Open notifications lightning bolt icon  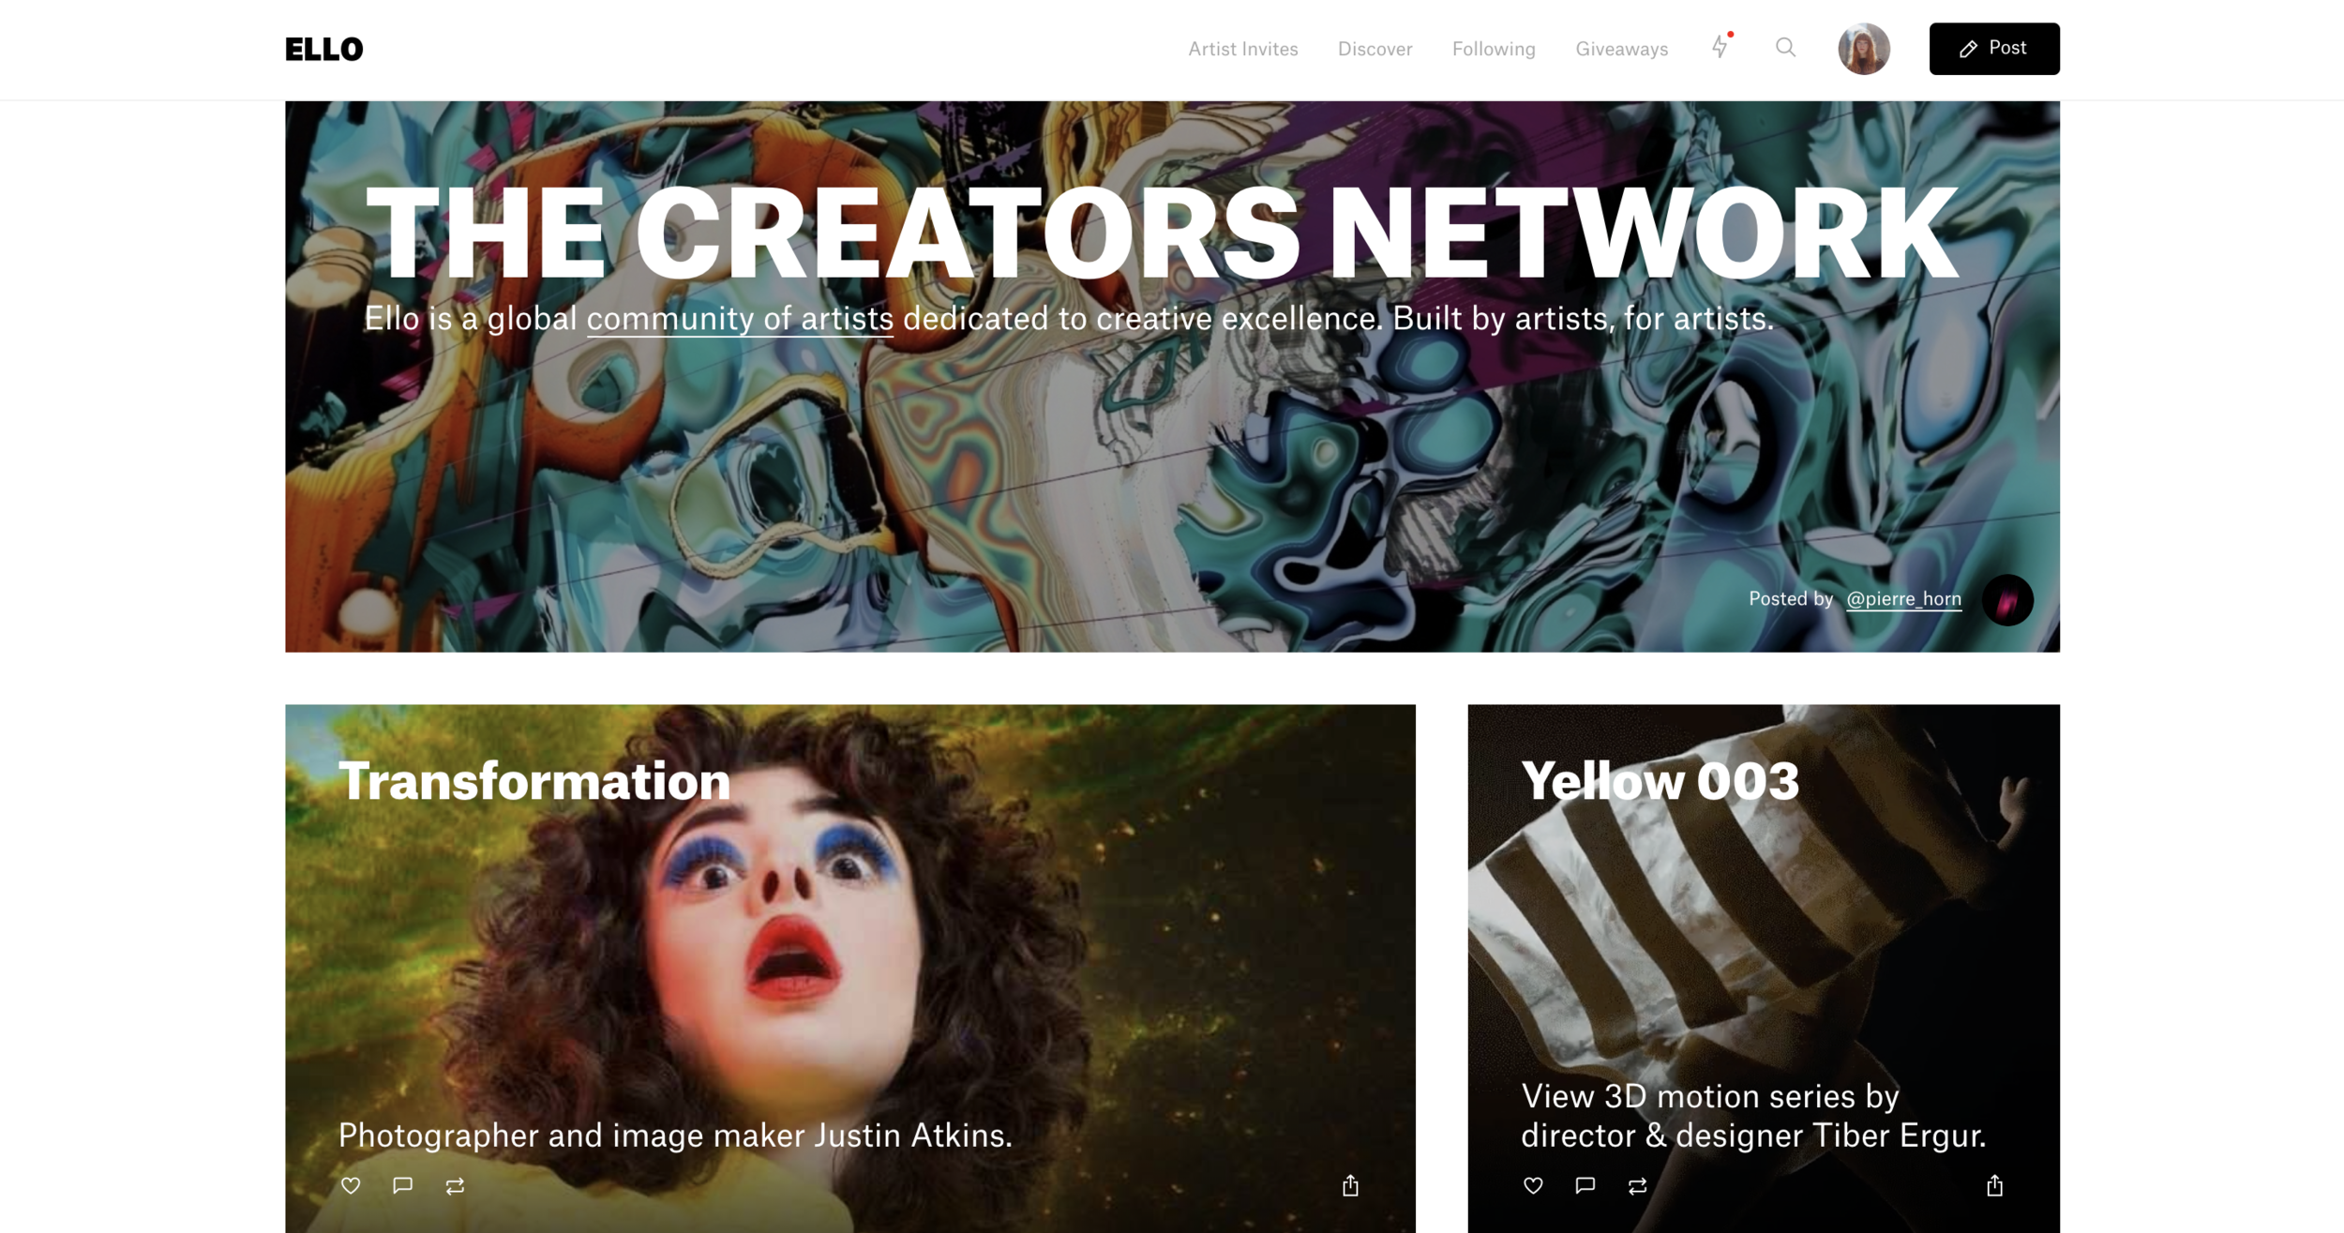coord(1720,47)
